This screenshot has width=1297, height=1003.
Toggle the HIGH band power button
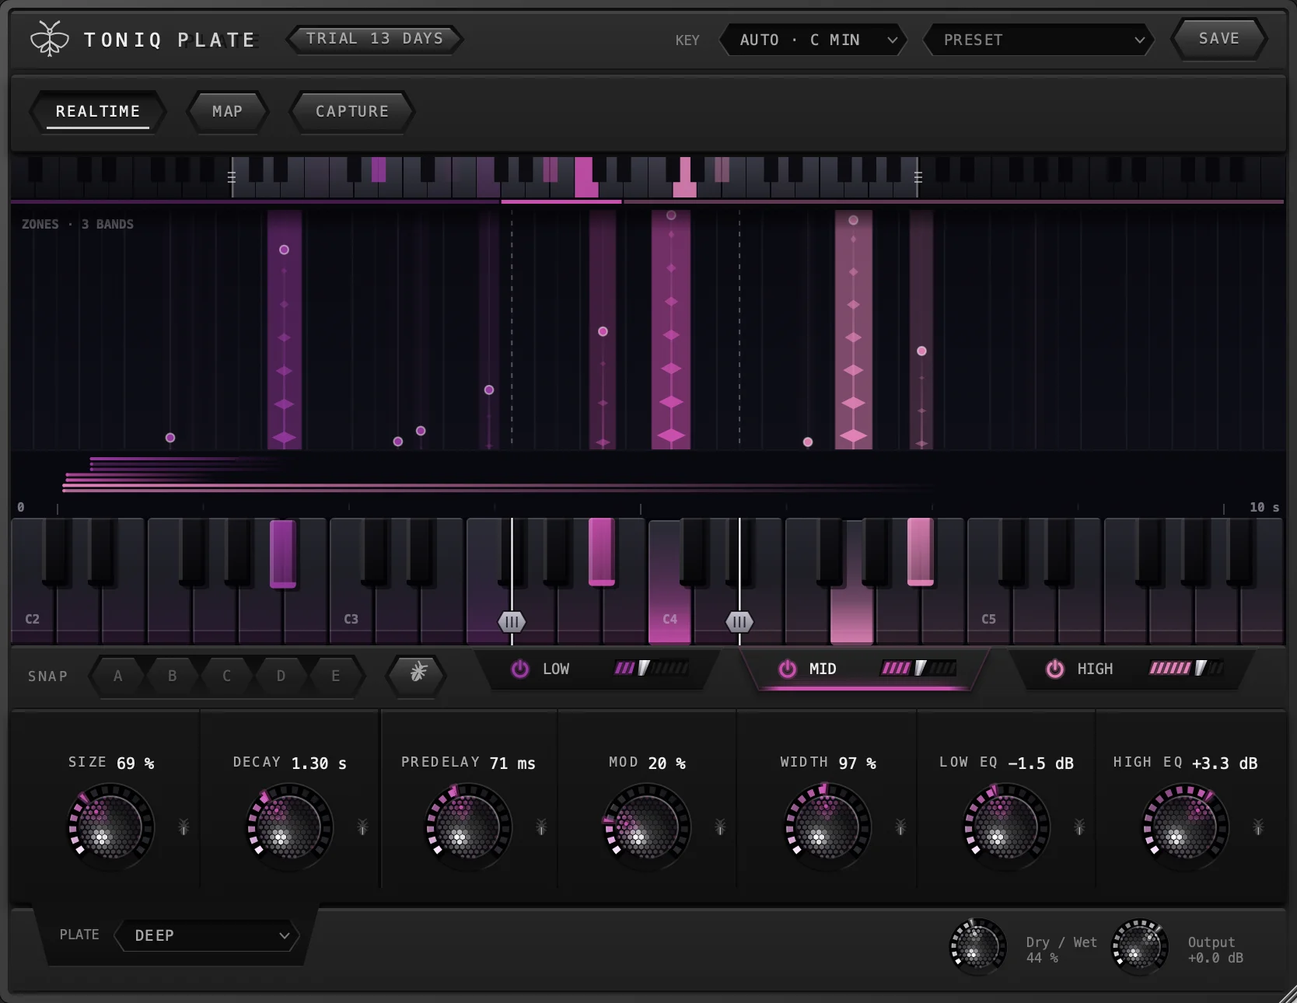1055,669
